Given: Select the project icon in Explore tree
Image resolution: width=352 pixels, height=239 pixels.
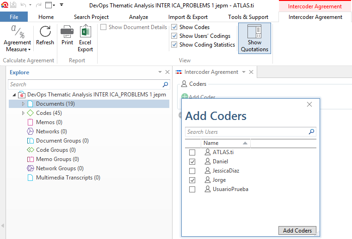Looking at the screenshot, I should tap(22, 95).
